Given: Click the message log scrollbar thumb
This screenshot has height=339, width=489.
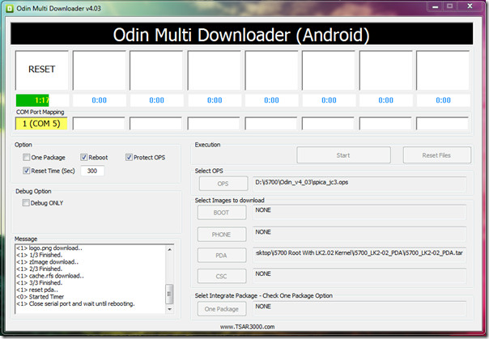Looking at the screenshot, I should (x=170, y=294).
